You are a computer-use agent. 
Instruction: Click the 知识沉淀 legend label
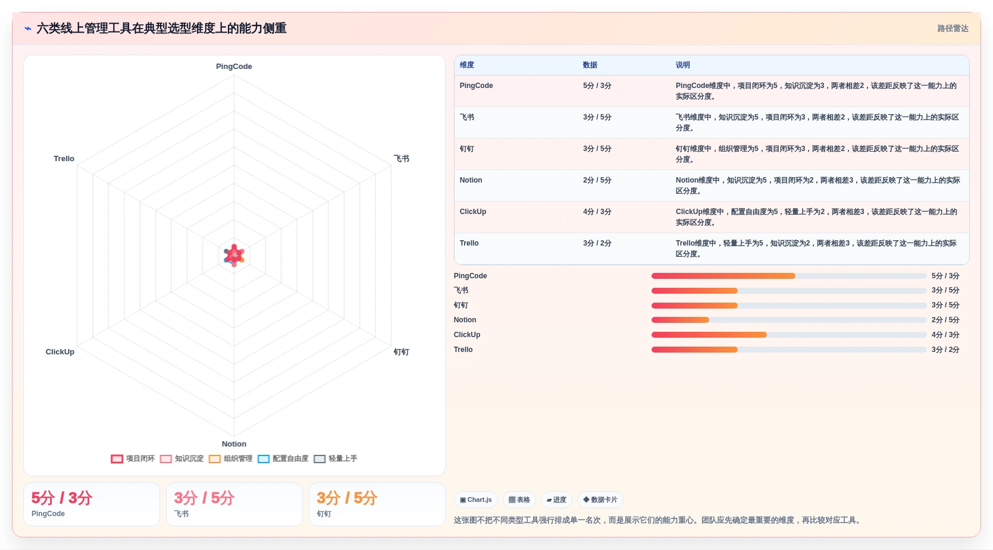pos(189,458)
